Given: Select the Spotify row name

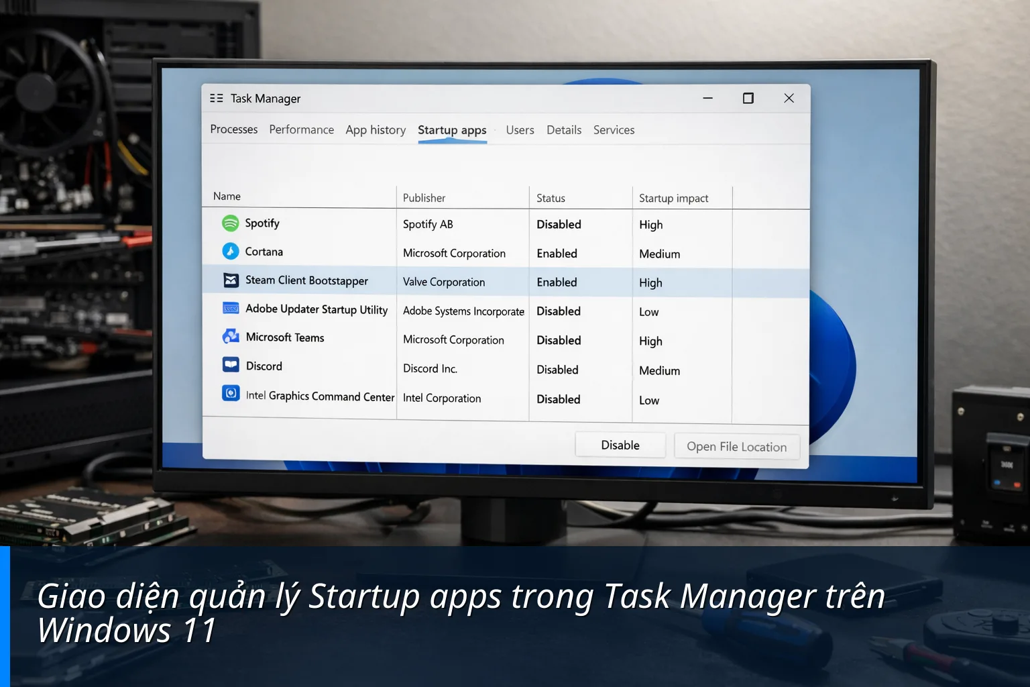Looking at the screenshot, I should (262, 223).
